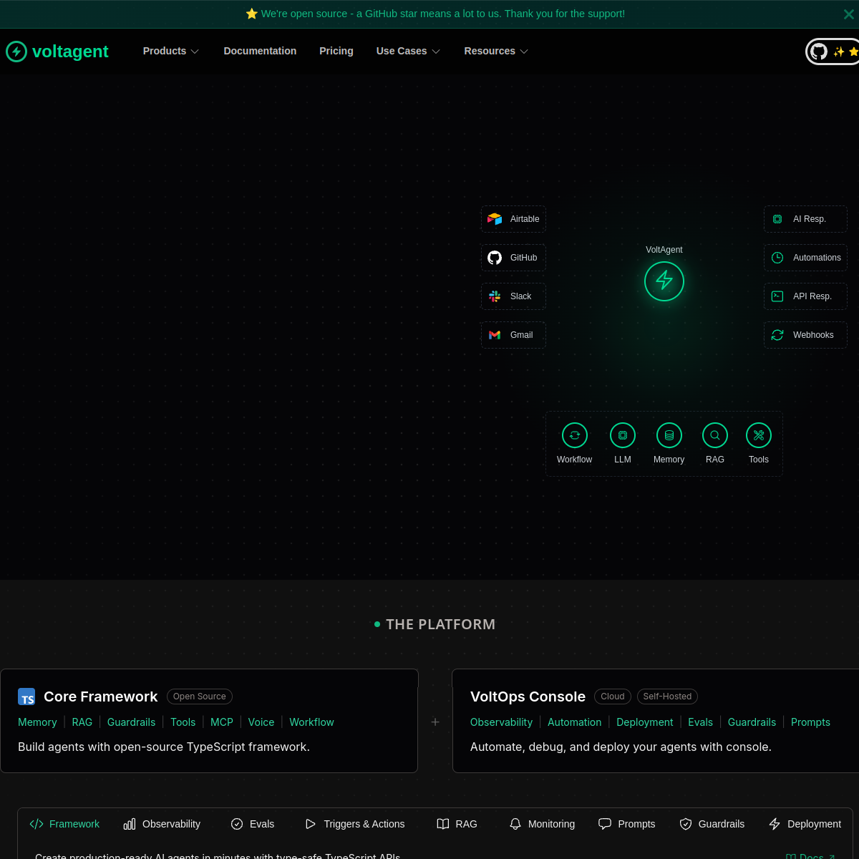
Task: Click the VoltAgent lightning bolt node
Action: [x=664, y=281]
